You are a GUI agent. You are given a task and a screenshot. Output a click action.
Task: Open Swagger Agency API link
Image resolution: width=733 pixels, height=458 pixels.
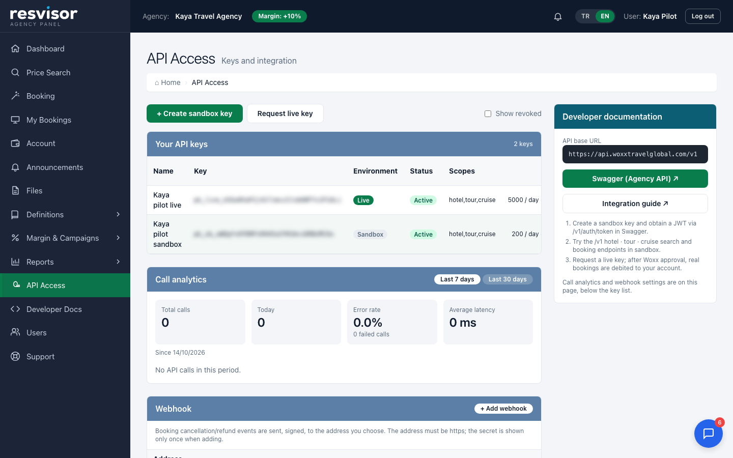coord(635,179)
